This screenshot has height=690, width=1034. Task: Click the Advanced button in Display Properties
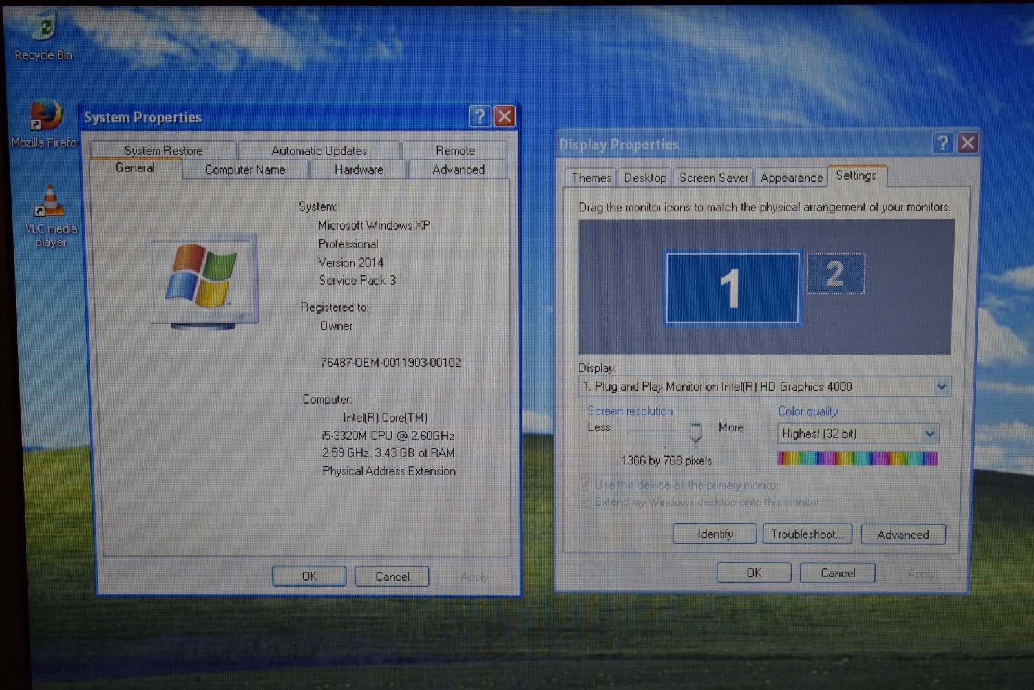click(903, 534)
